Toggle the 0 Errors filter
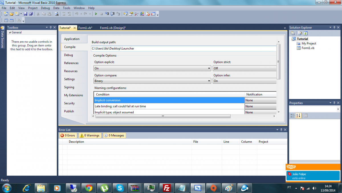This screenshot has width=342, height=193. point(68,135)
